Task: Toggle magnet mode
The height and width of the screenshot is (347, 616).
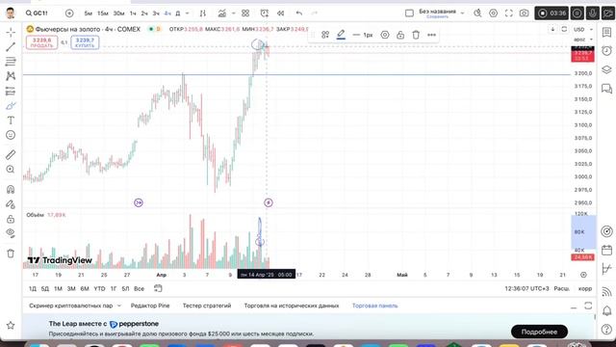Action: click(11, 189)
